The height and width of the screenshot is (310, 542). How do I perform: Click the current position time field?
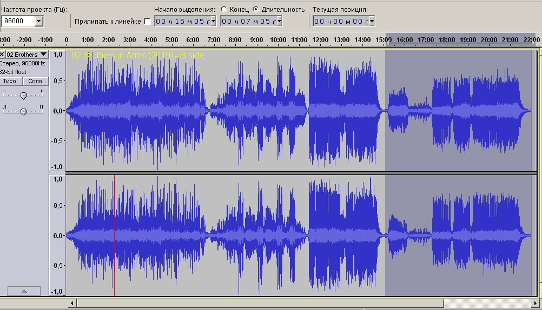339,21
